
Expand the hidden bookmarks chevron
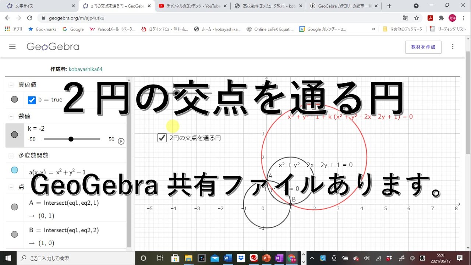click(x=374, y=29)
